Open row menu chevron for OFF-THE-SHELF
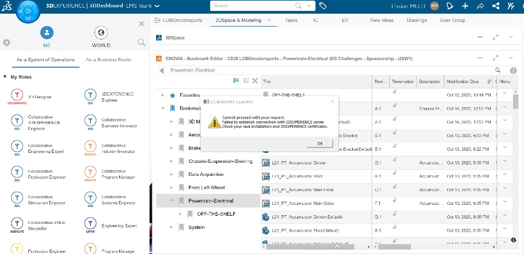Image resolution: width=524 pixels, height=254 pixels. tap(505, 93)
